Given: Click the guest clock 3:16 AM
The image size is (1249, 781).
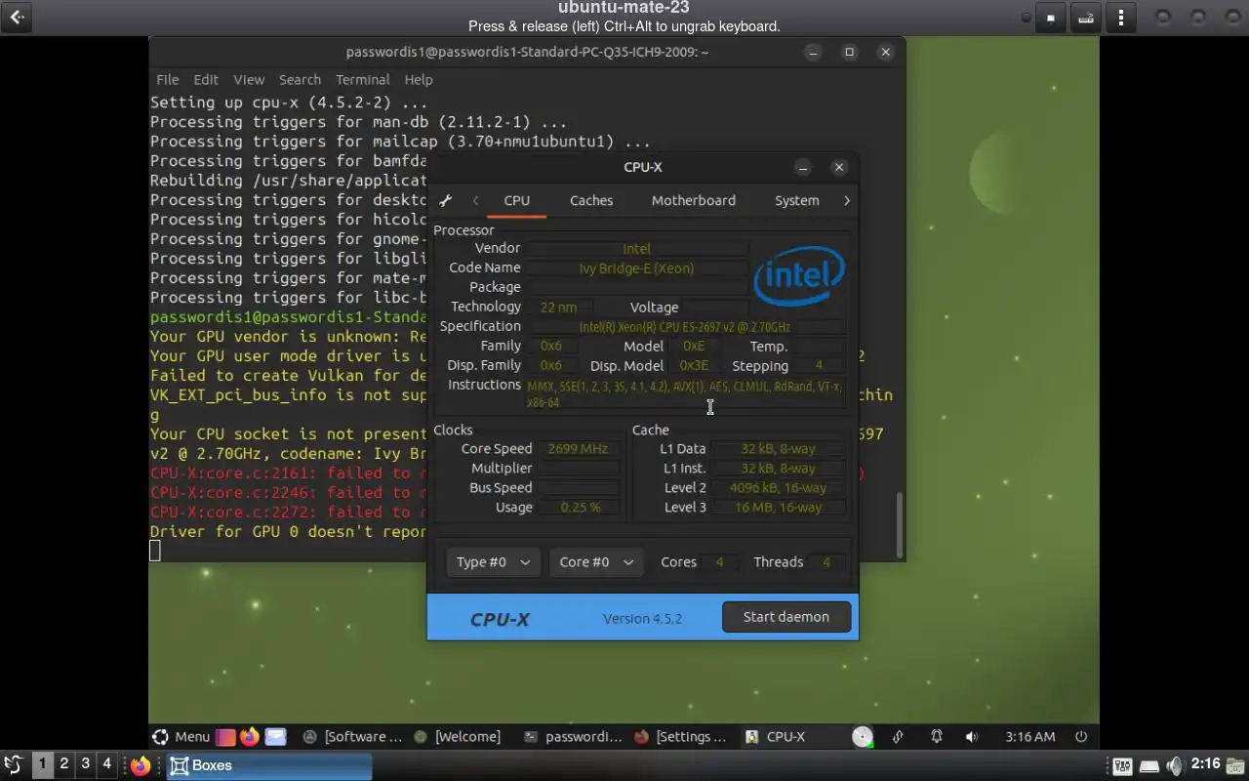Looking at the screenshot, I should tap(1029, 737).
